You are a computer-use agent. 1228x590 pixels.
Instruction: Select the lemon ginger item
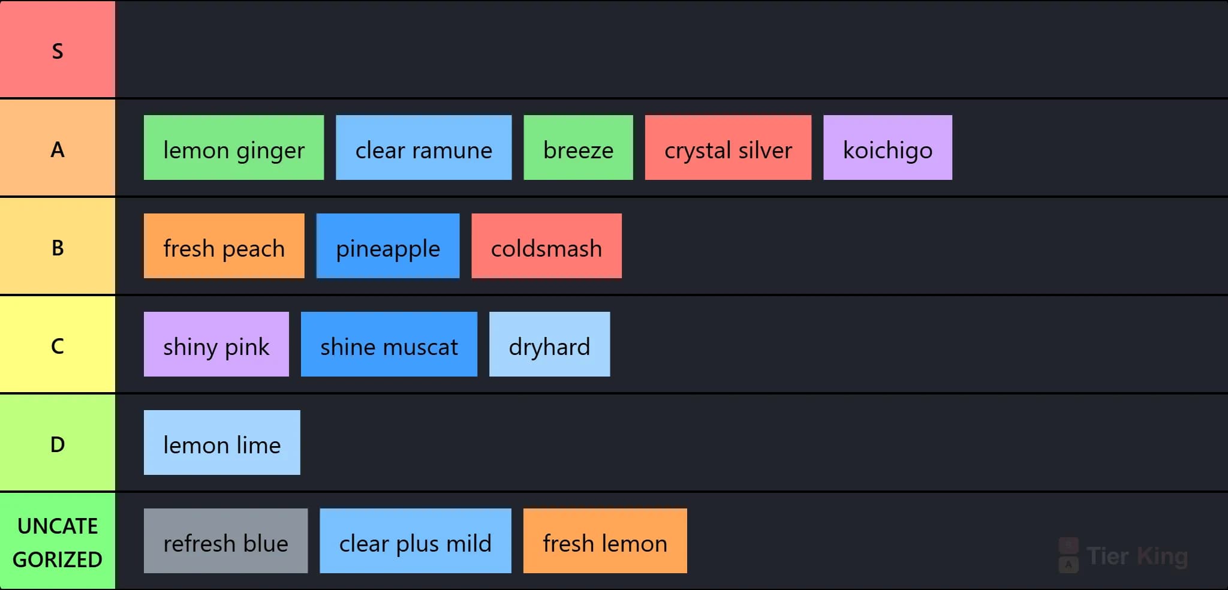(234, 147)
